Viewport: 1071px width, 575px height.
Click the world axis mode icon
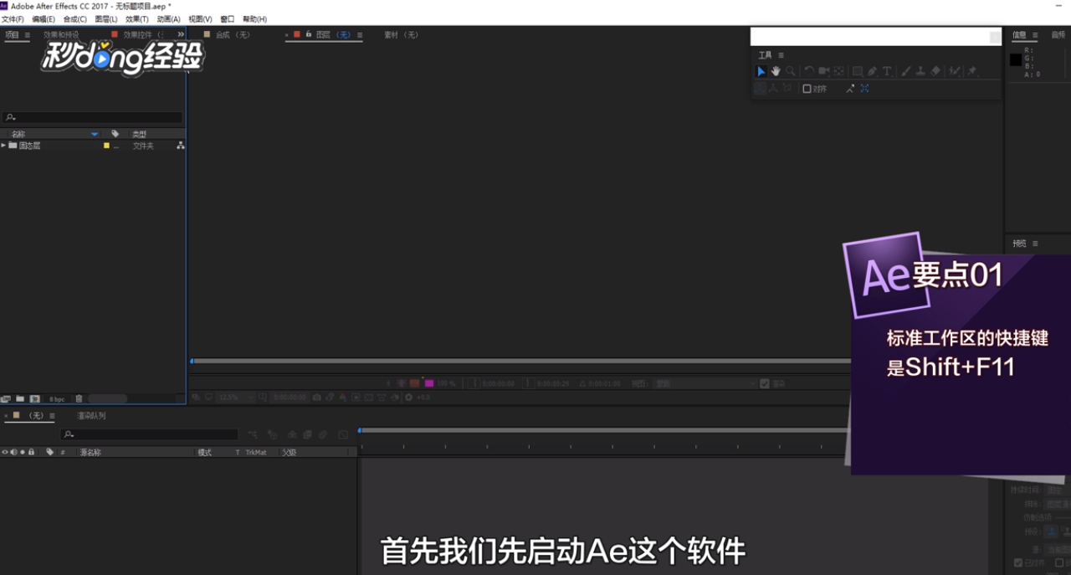pos(773,88)
